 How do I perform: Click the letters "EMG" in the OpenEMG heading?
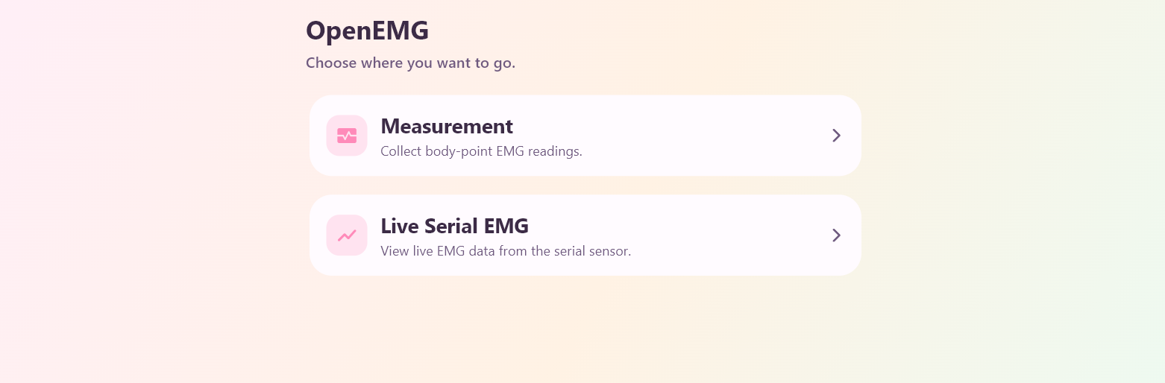(x=402, y=31)
